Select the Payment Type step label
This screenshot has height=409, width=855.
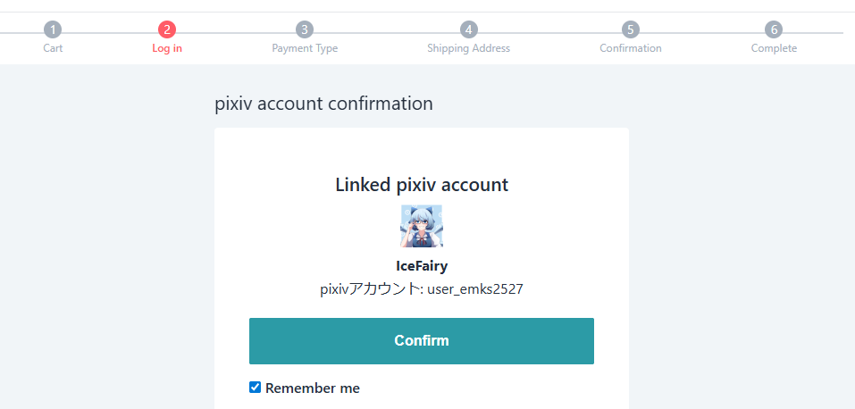305,48
